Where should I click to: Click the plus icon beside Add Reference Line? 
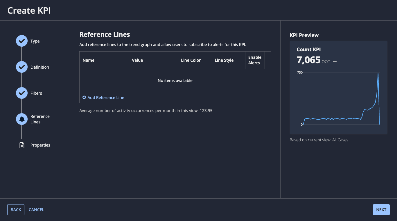pyautogui.click(x=84, y=98)
